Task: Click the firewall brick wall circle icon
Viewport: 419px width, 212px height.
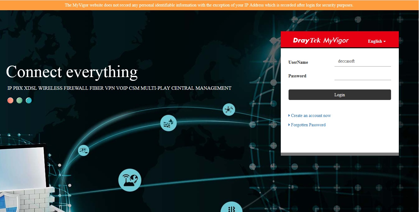Action: tap(168, 123)
